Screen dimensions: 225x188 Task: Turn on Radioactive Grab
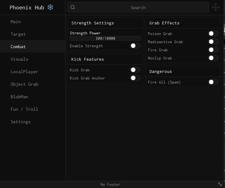click(213, 42)
